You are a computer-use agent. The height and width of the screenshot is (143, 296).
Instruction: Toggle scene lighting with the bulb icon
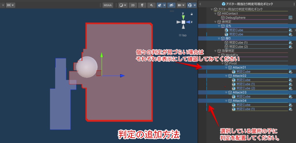click(x=142, y=5)
